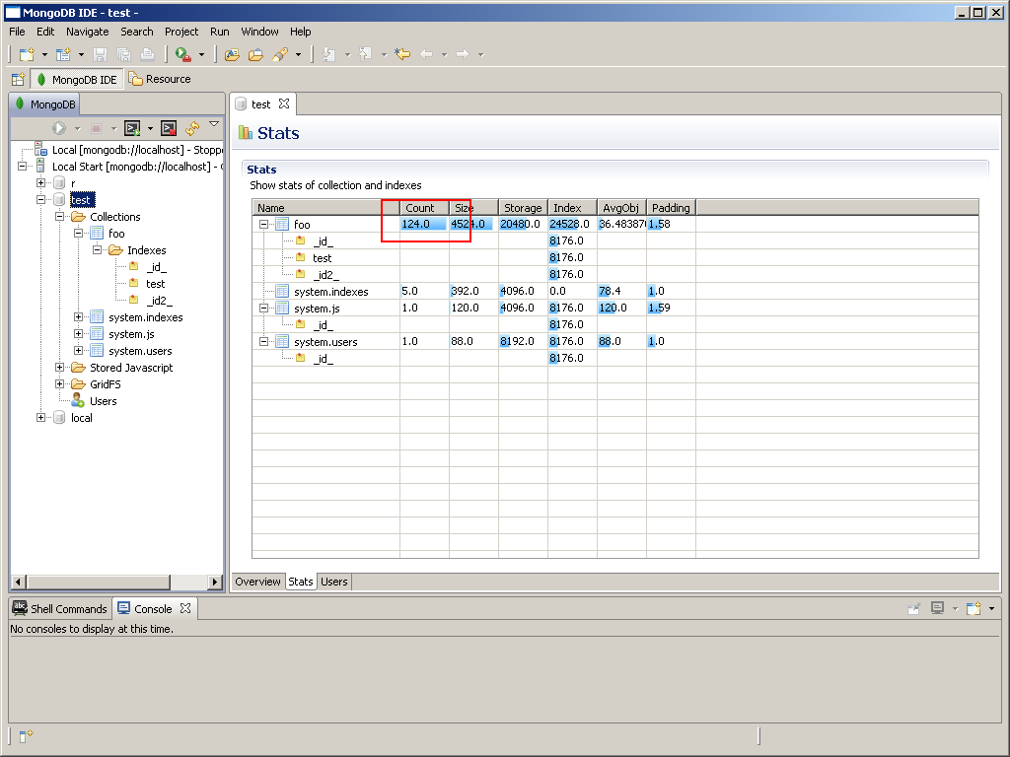
Task: Click the Search flashlight icon
Action: tap(280, 55)
